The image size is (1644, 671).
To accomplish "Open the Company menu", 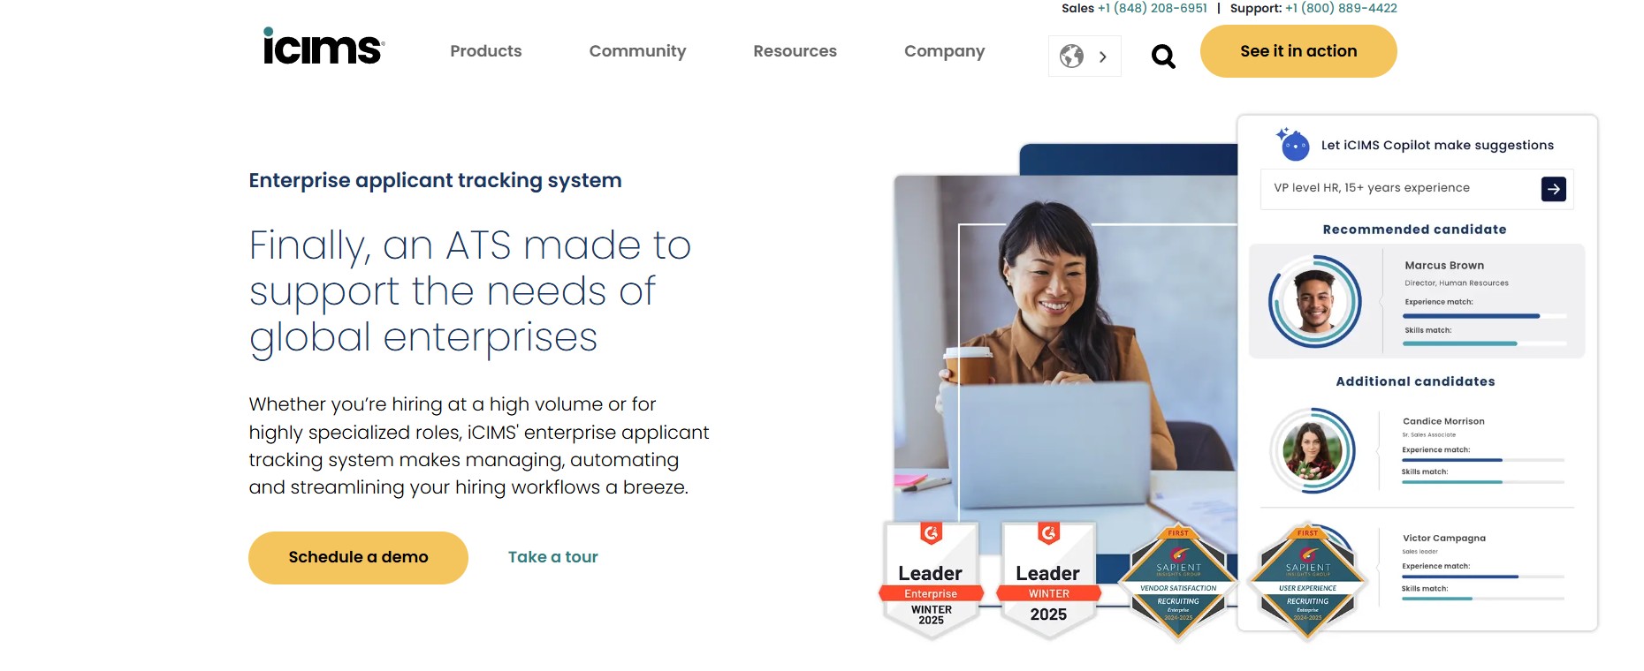I will (944, 51).
